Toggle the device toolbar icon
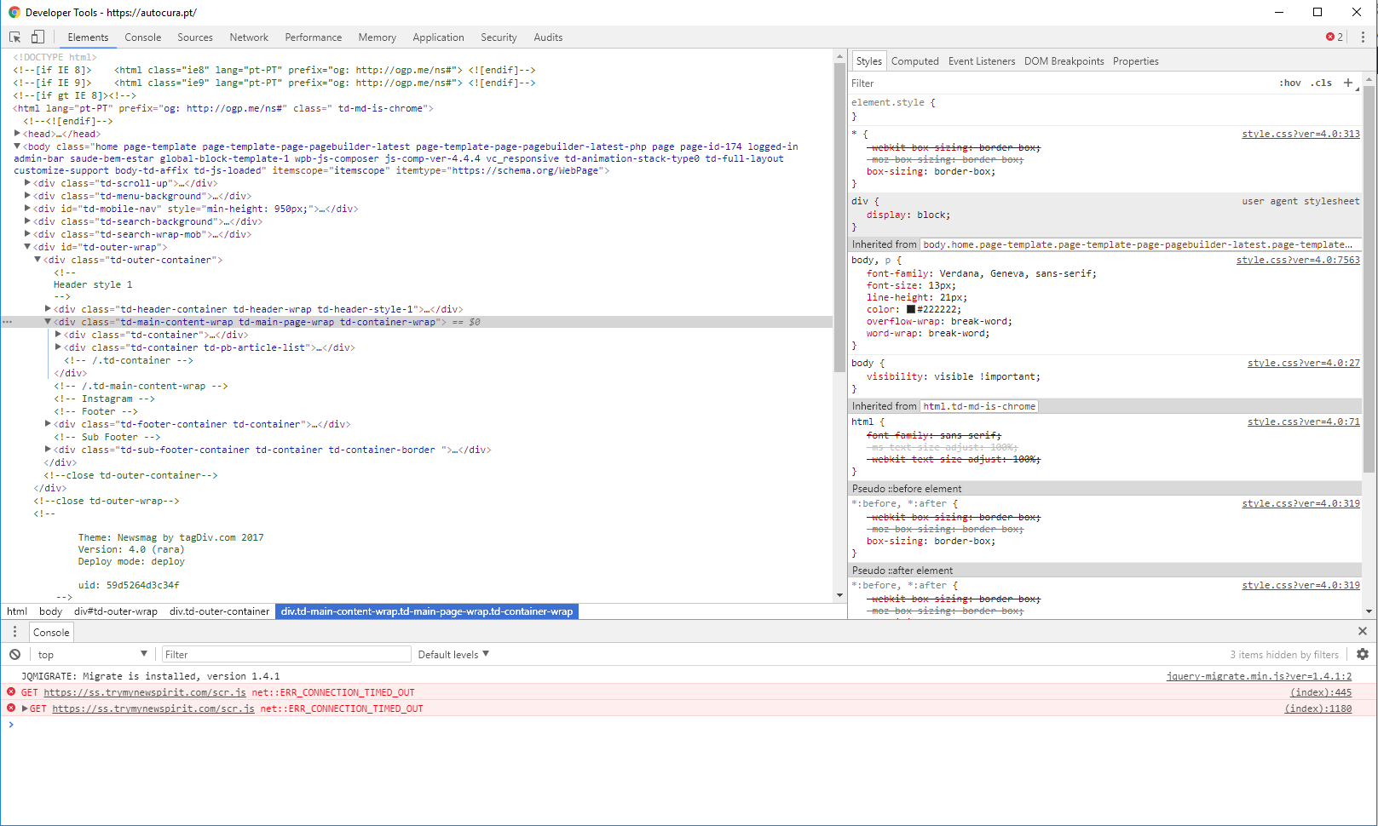Viewport: 1378px width, 826px height. (37, 37)
